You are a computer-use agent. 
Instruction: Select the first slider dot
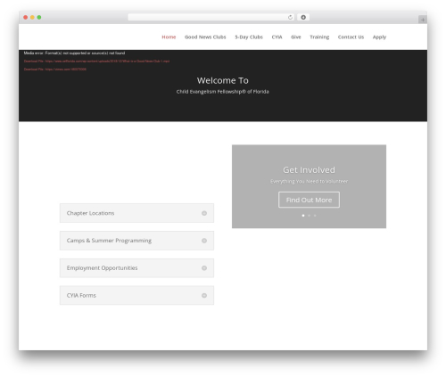point(303,216)
